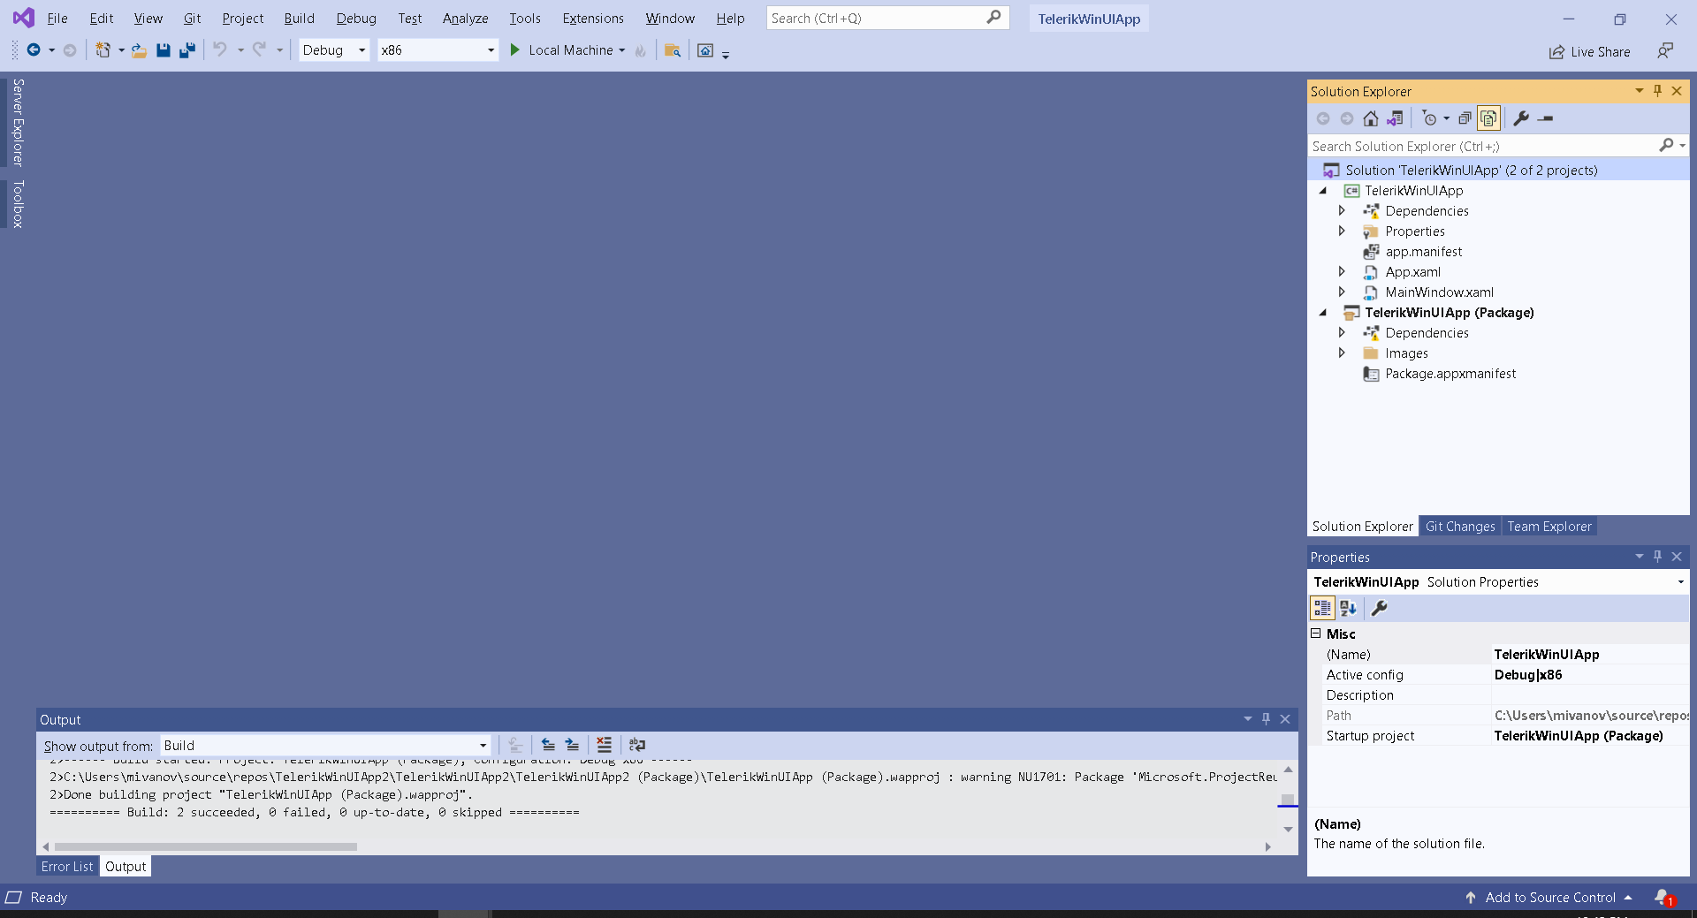Click the Save All toolbar icon

pyautogui.click(x=187, y=50)
